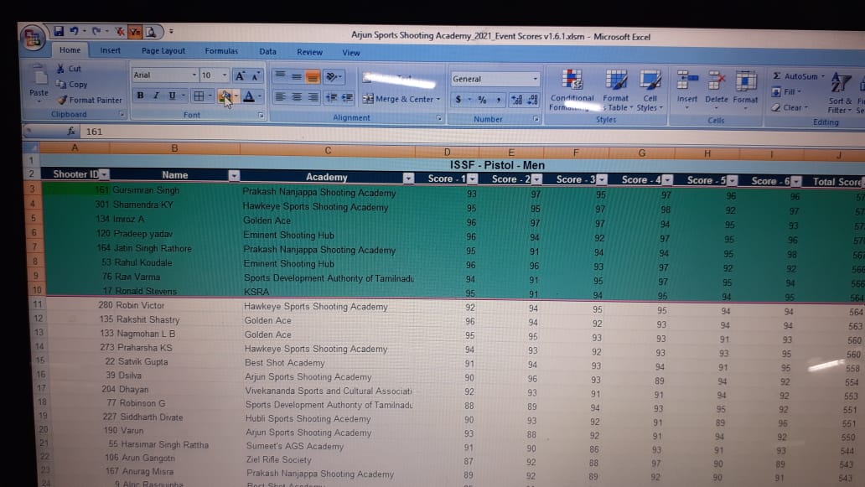Copy the selected cells

(72, 85)
